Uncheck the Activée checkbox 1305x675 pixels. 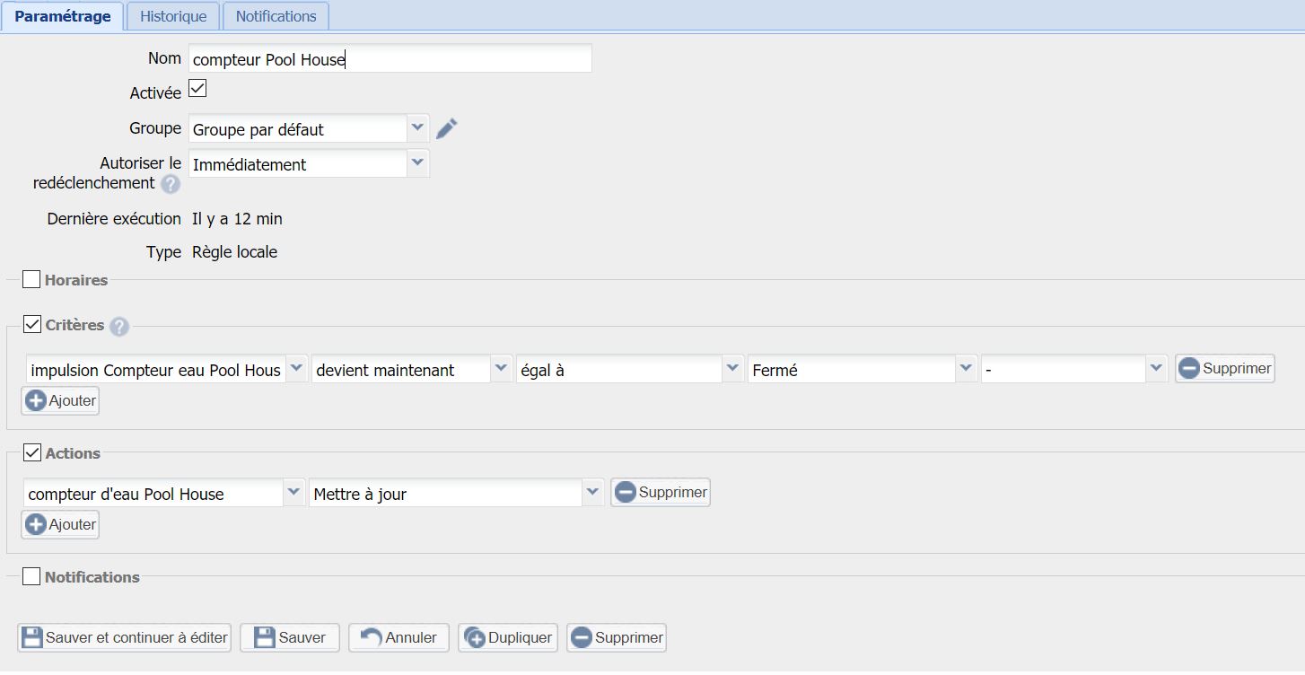coord(197,90)
